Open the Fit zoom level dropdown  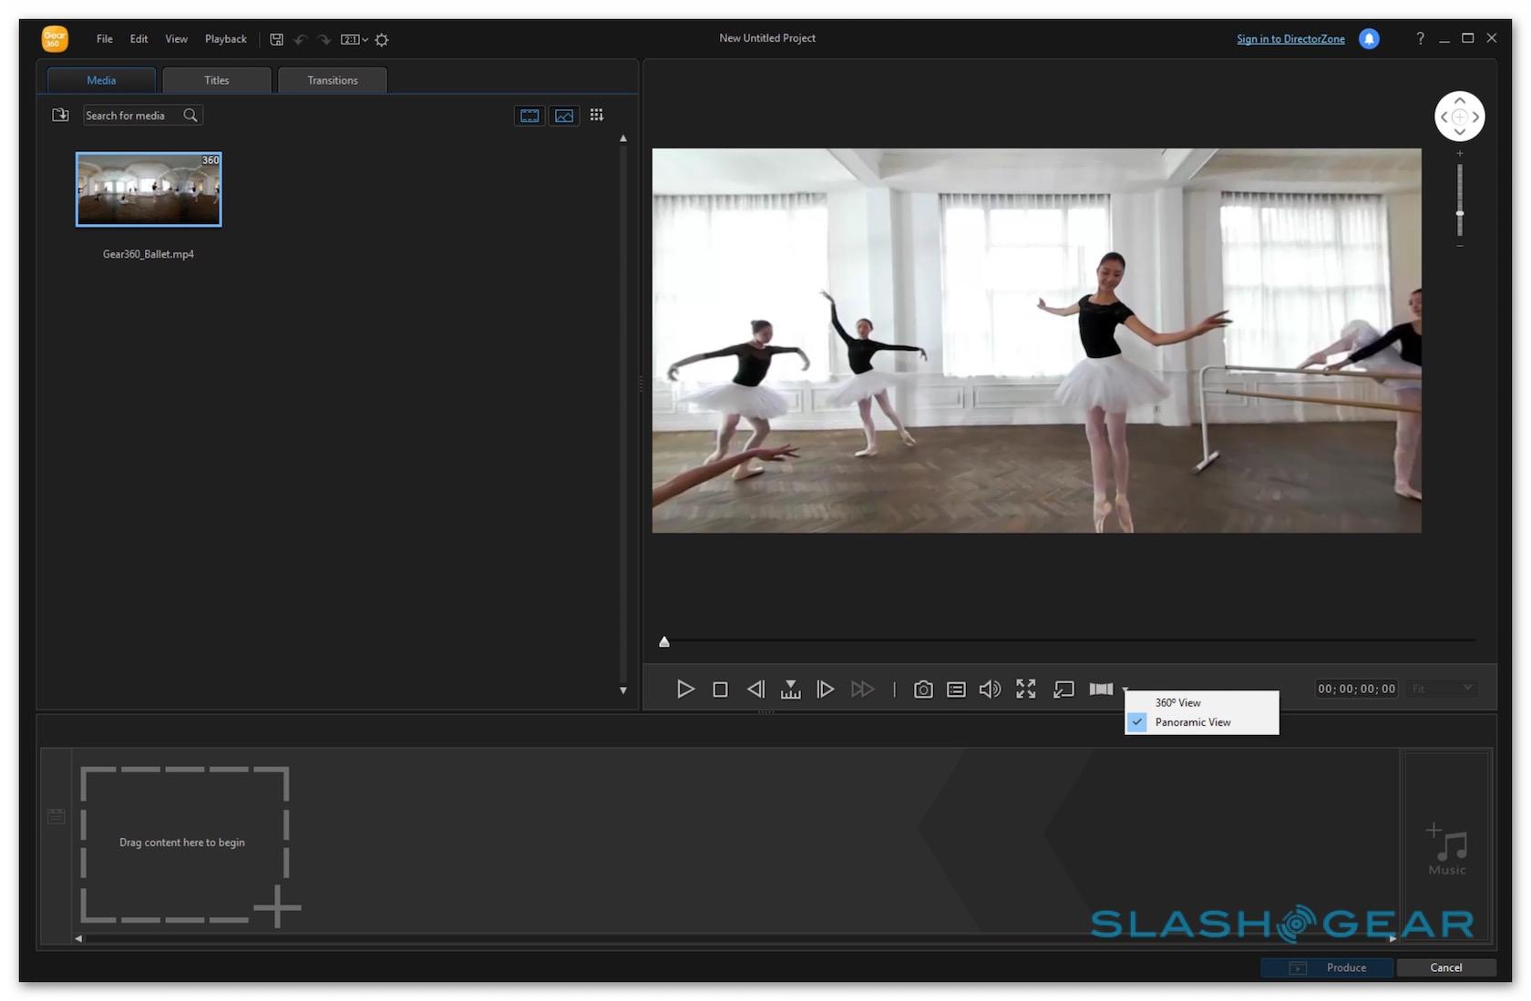(x=1442, y=689)
